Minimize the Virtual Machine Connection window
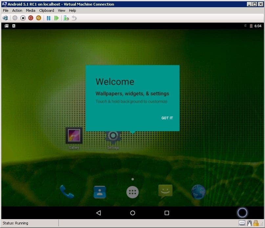 pos(249,4)
